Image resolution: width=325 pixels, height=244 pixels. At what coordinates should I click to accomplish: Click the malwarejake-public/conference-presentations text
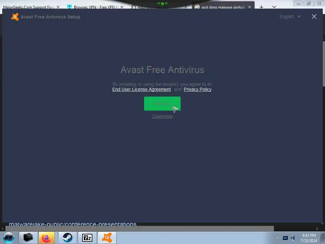coord(73,224)
